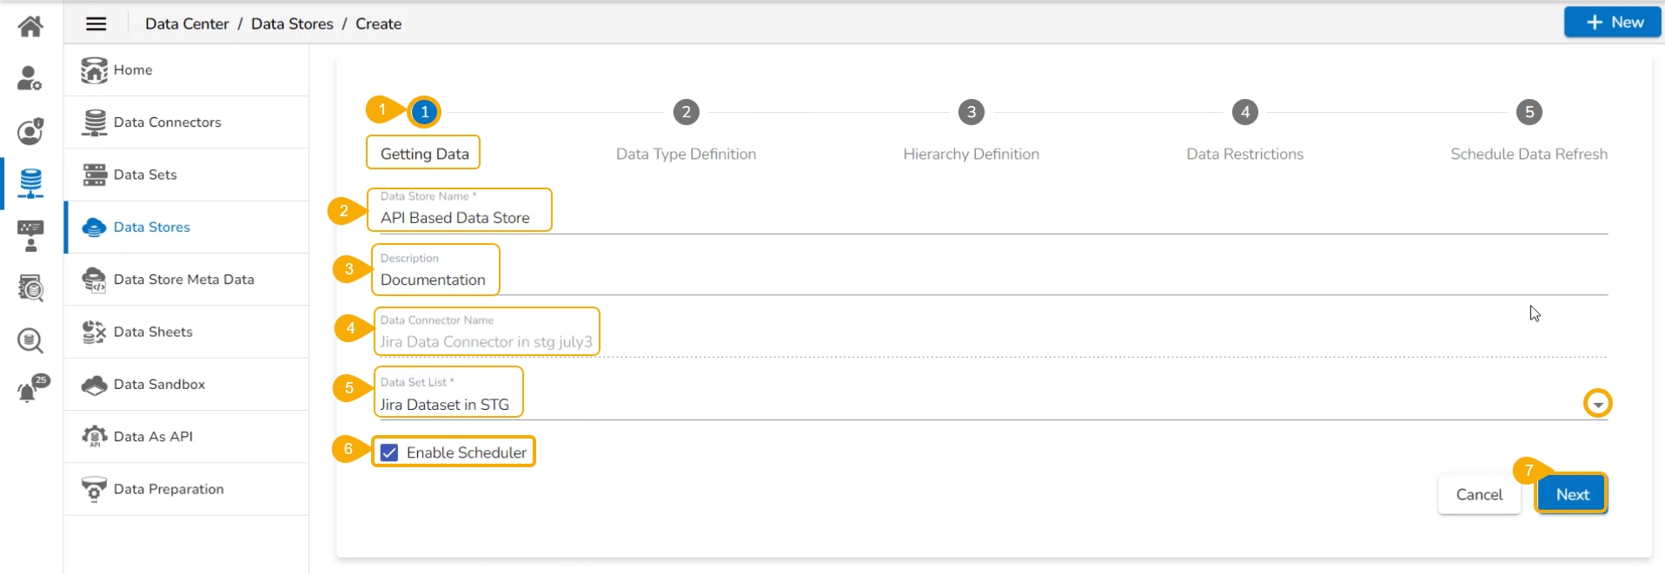The height and width of the screenshot is (574, 1665).
Task: Open Data Sheets from the sidebar
Action: (x=153, y=332)
